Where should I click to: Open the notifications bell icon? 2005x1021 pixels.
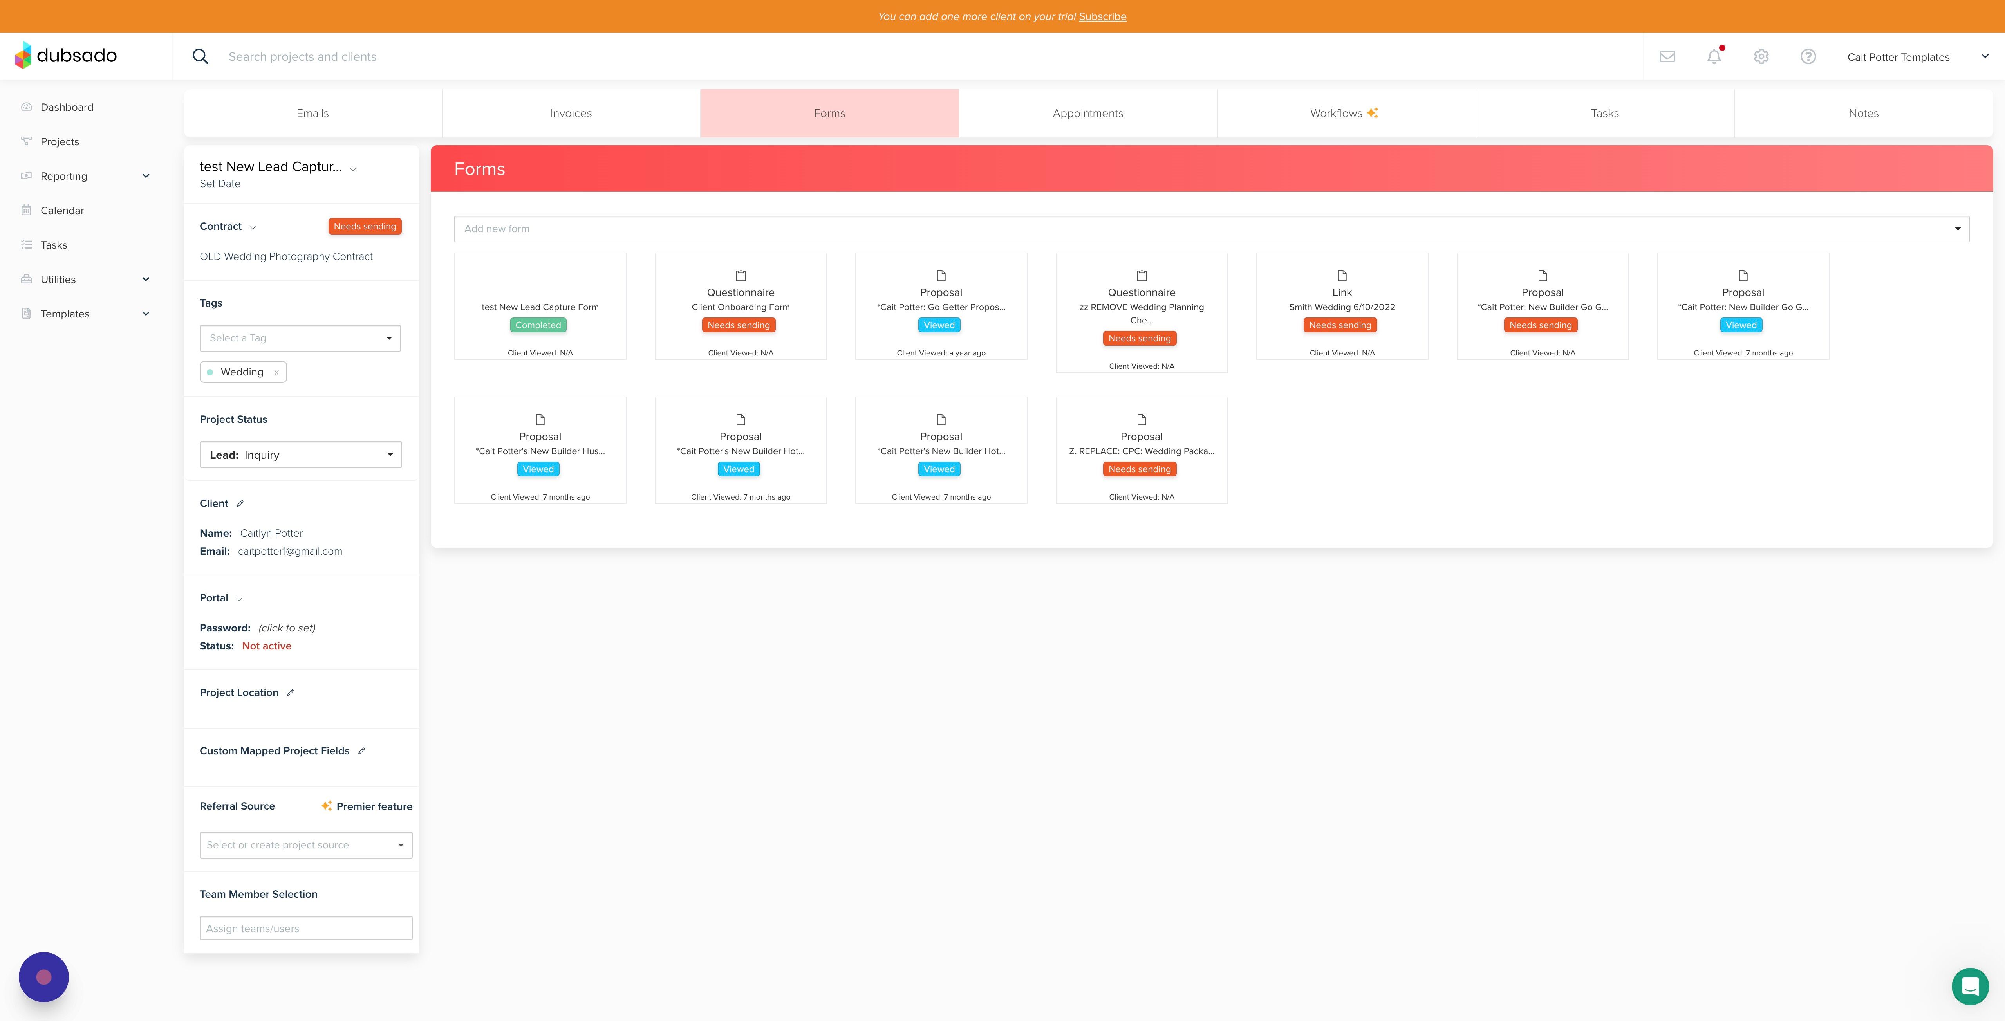1714,57
